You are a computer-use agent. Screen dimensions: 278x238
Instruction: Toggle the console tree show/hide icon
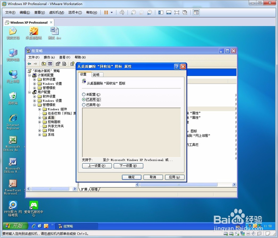click(x=50, y=64)
